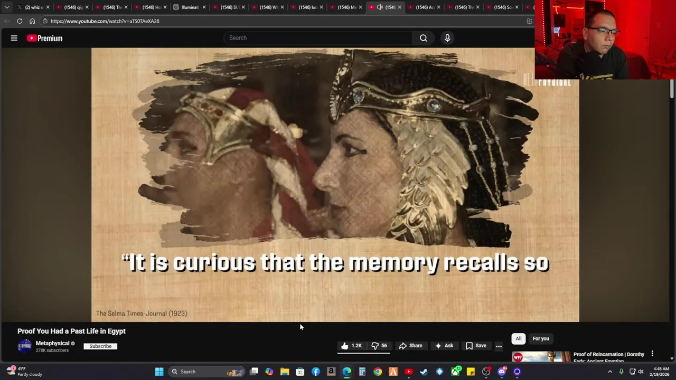Open Facebook from taskbar
Screen dimensions: 676x380
[x=316, y=372]
